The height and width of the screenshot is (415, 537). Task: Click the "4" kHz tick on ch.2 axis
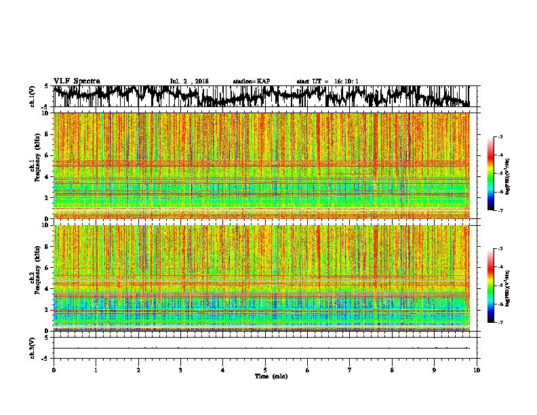pyautogui.click(x=47, y=289)
